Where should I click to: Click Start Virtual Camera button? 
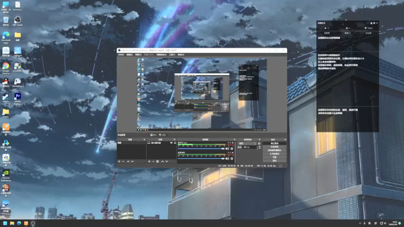point(274,150)
